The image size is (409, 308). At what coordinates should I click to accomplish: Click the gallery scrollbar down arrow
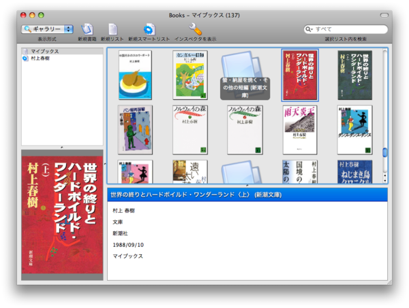pos(385,181)
